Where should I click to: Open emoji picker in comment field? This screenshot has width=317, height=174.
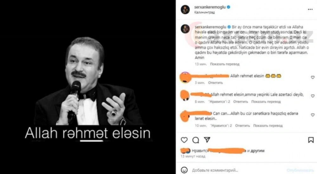point(184,170)
